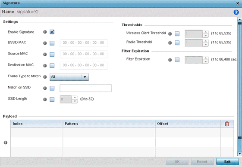
Task: Click info icon beside Frame Type to Match
Action: (x=45, y=77)
